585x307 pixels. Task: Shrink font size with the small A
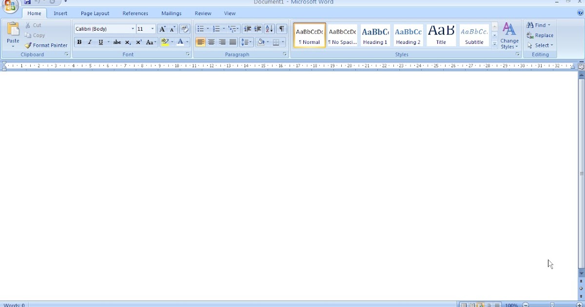coord(173,29)
